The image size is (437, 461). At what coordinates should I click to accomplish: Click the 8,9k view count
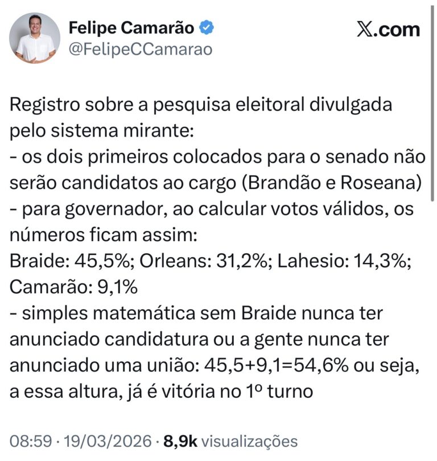[x=181, y=442]
